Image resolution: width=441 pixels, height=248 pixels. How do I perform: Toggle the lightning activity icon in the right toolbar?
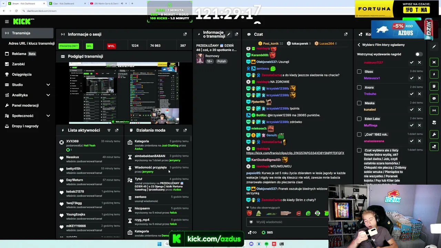point(434,74)
